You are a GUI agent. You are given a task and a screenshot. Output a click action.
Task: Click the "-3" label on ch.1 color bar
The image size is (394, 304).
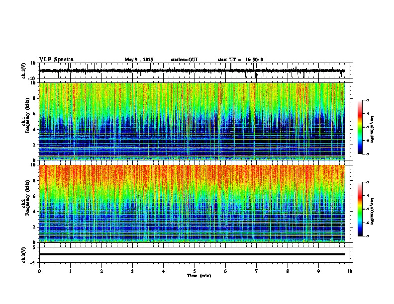367,100
